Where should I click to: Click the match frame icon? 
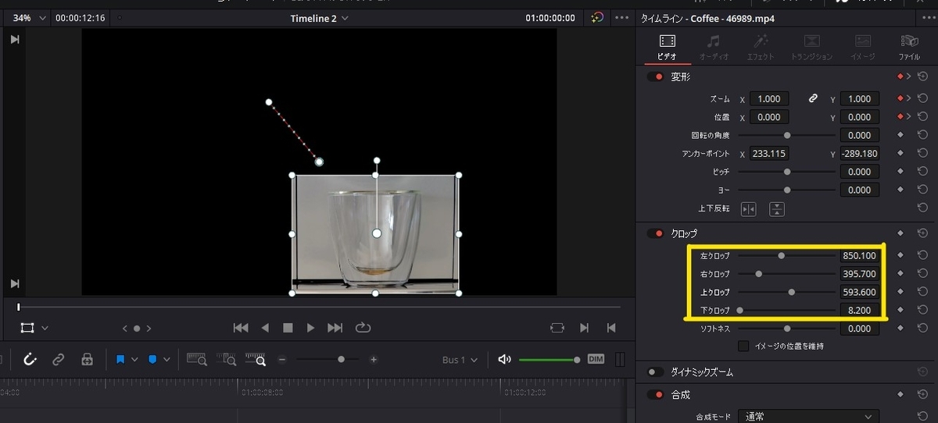coord(557,328)
